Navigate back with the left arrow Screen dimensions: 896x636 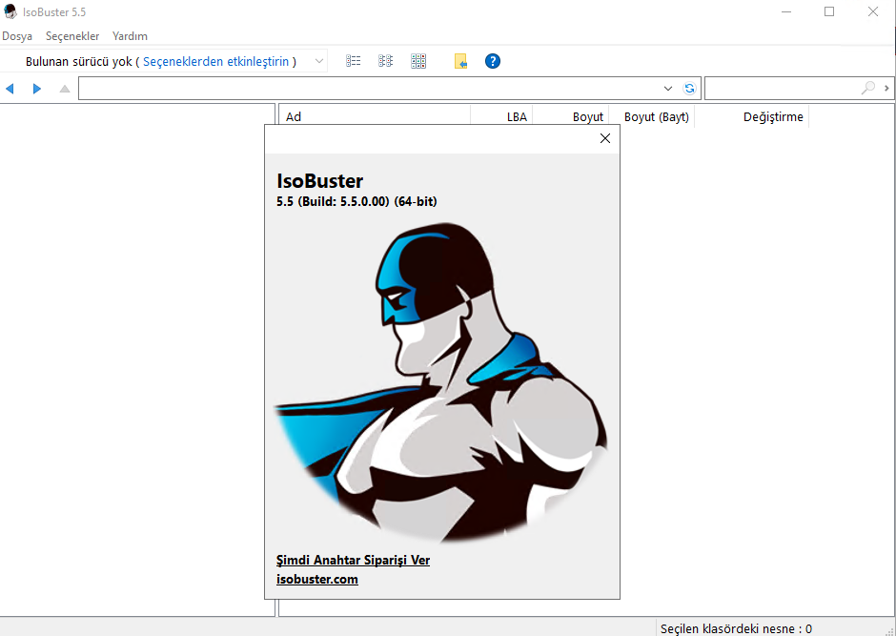click(10, 89)
